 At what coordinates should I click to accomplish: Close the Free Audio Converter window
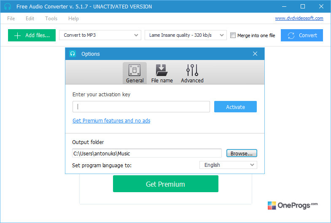coord(321,6)
